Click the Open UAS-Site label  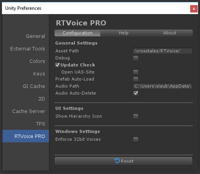pos(78,72)
